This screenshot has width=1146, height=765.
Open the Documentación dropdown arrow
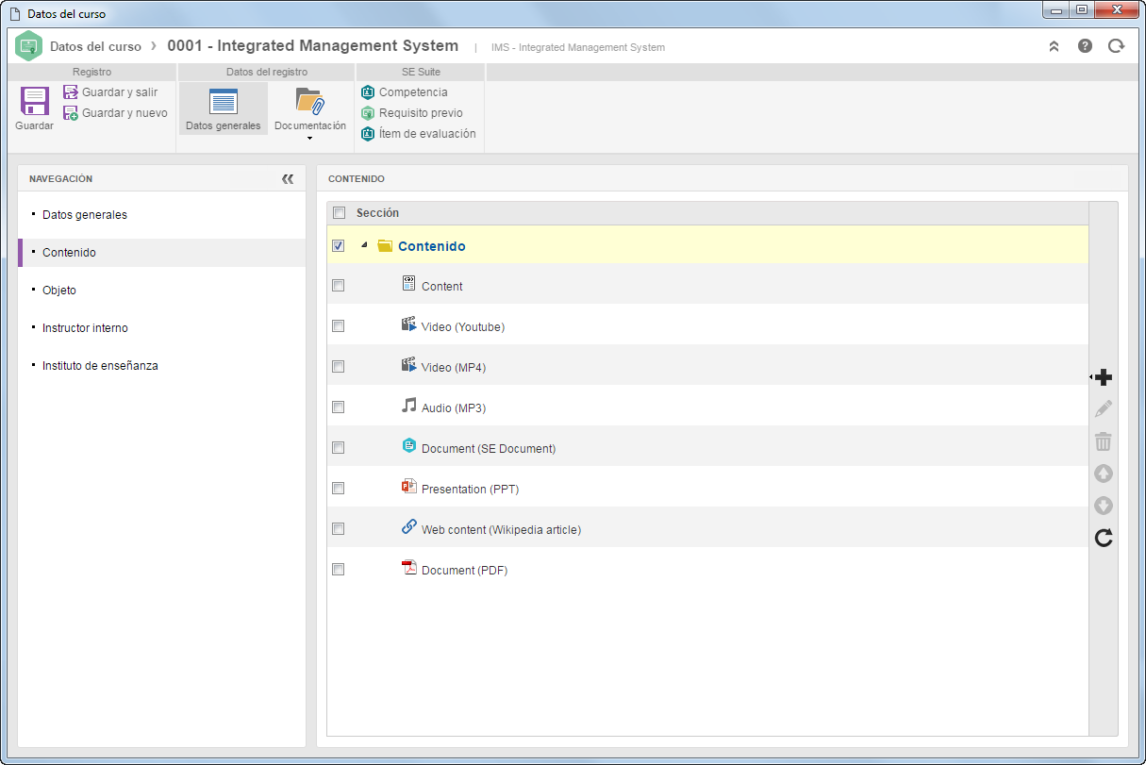[x=309, y=139]
